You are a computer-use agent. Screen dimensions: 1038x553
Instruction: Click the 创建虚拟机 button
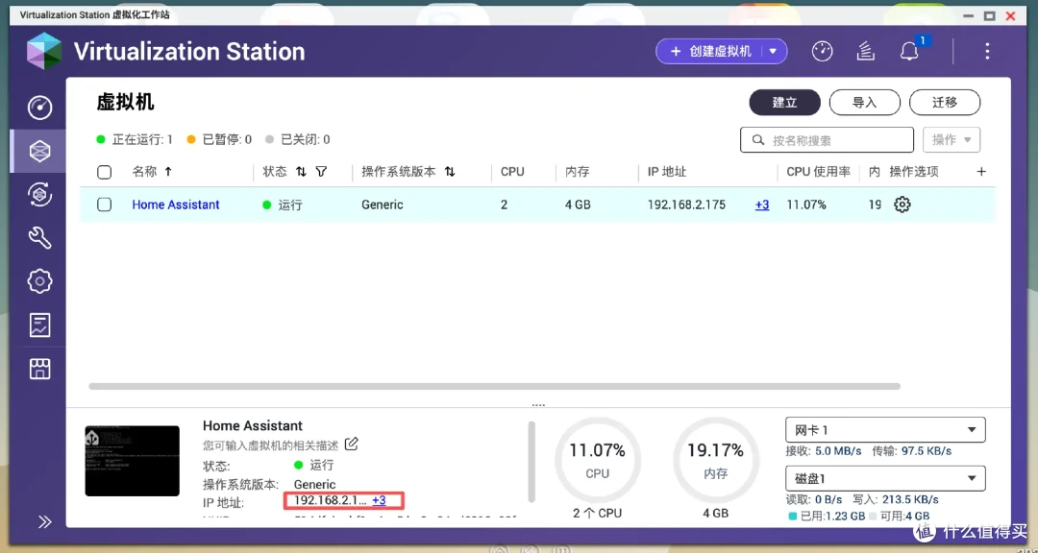pos(710,51)
